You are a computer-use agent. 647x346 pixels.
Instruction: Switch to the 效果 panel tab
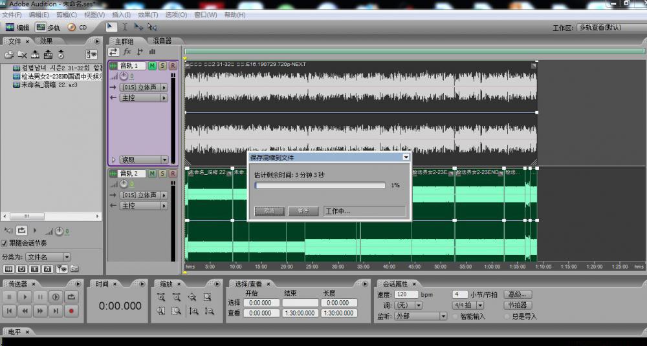click(46, 41)
